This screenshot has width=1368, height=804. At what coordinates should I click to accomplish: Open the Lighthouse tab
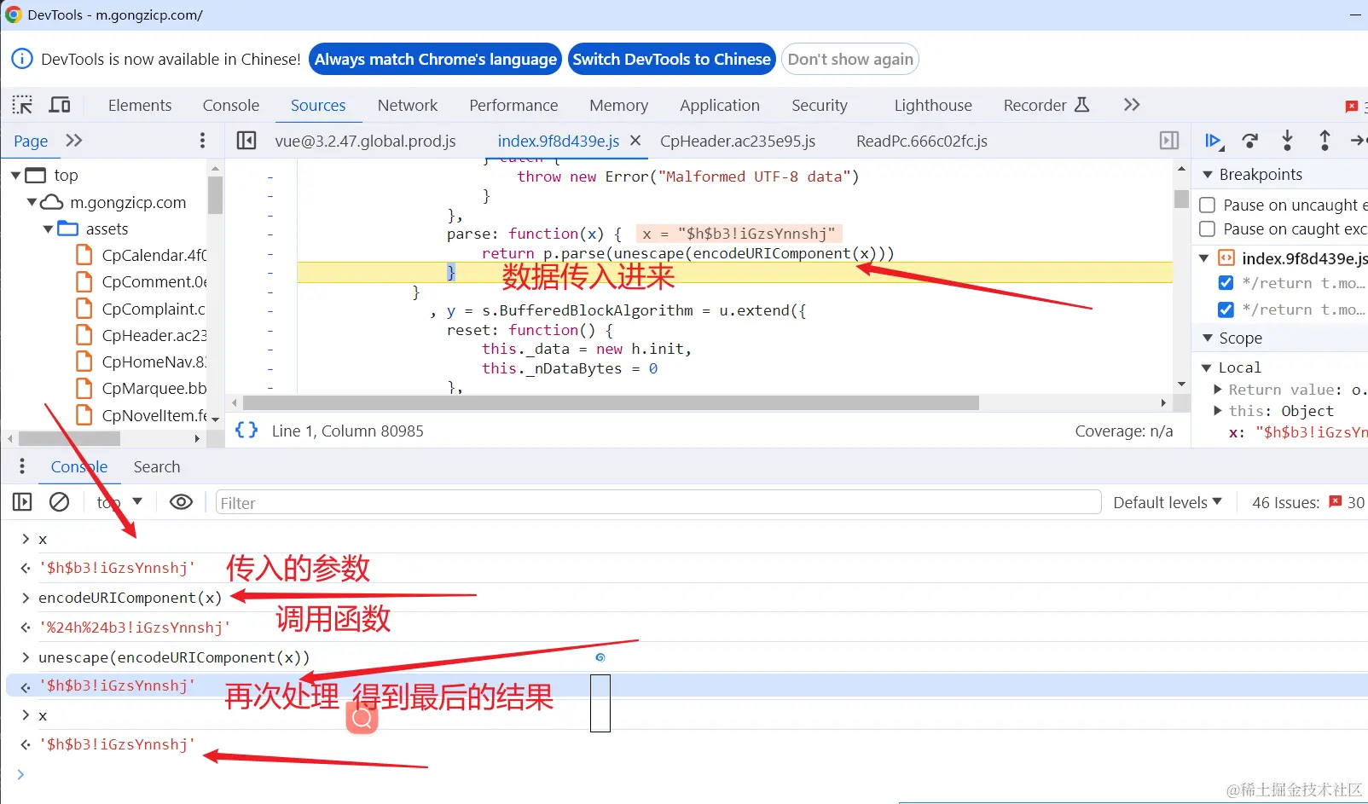point(933,105)
